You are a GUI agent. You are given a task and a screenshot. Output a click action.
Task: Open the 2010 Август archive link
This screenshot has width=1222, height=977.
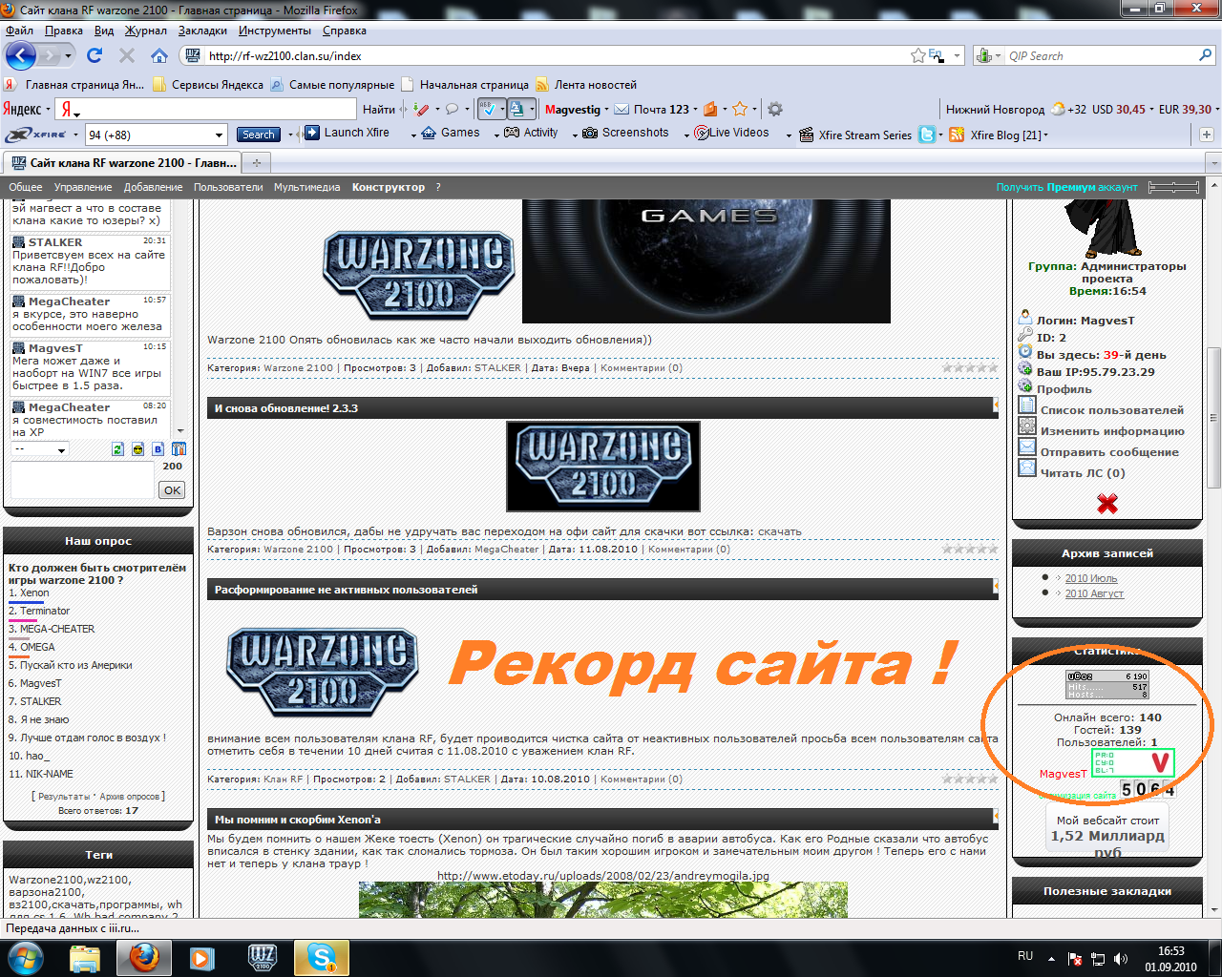coord(1094,593)
